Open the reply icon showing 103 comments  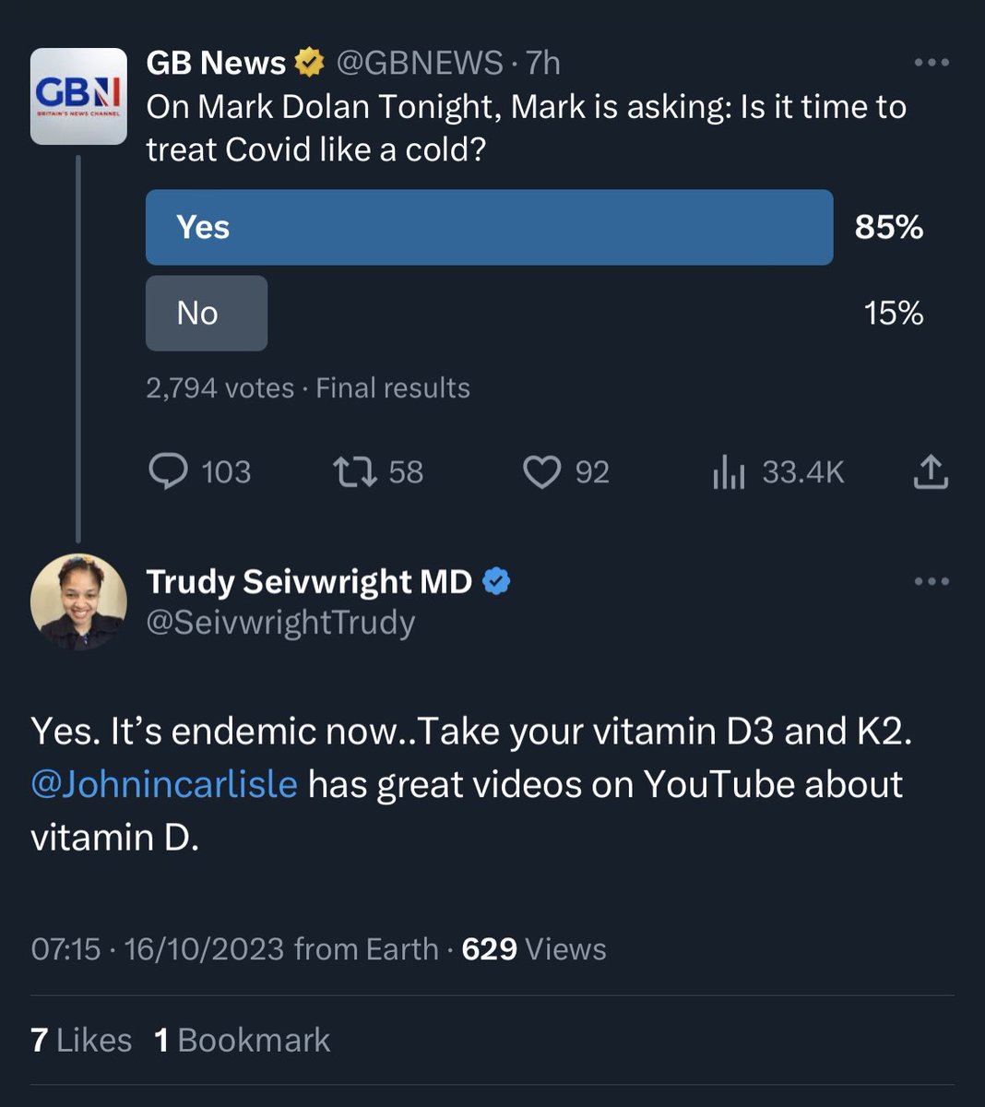(x=168, y=472)
